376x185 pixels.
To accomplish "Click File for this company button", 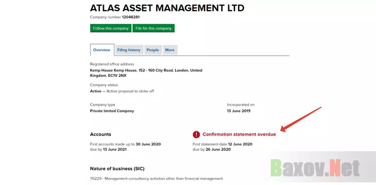I will (154, 28).
